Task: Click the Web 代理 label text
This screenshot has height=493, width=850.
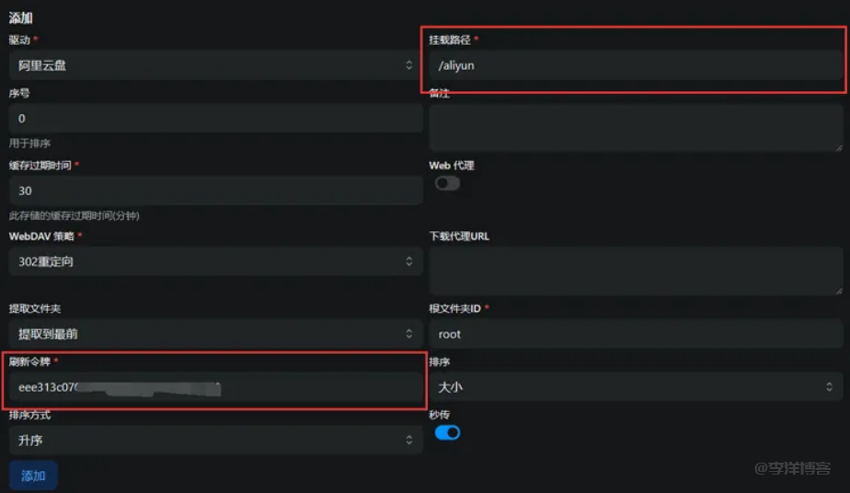Action: pyautogui.click(x=451, y=166)
